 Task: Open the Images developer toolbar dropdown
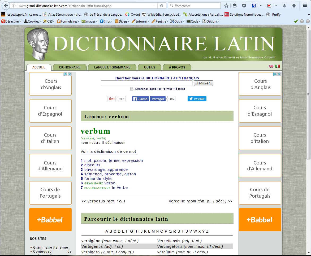point(90,21)
